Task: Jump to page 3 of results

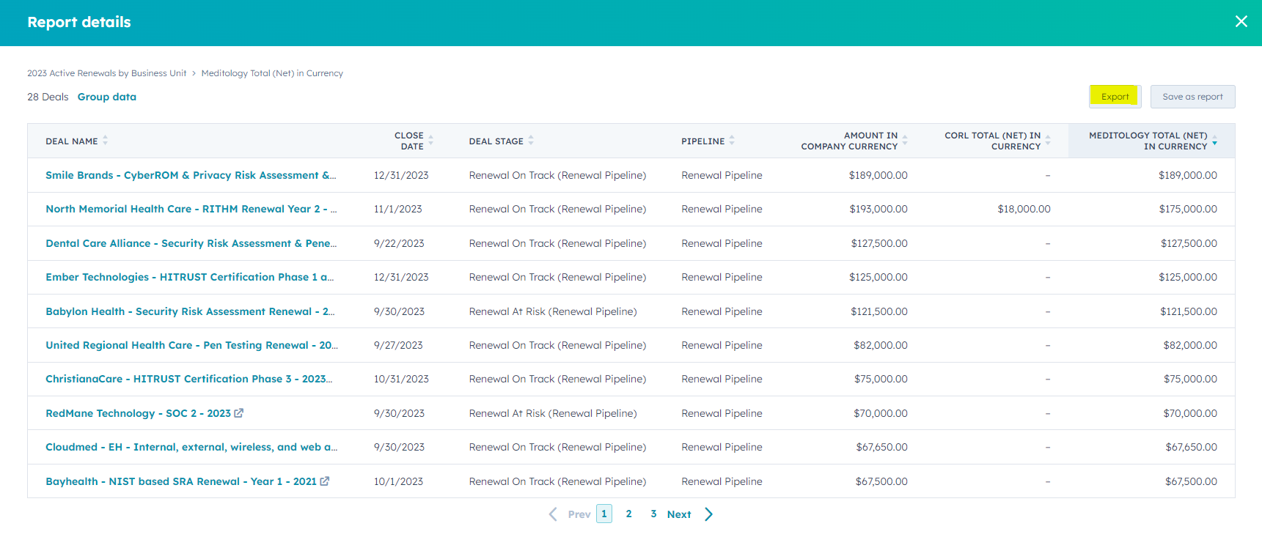Action: (653, 514)
